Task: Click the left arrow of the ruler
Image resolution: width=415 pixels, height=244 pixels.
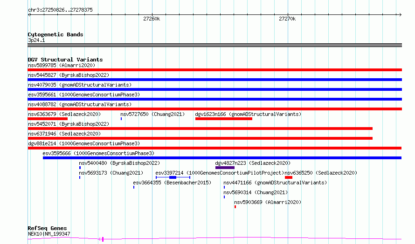Action: (29, 15)
